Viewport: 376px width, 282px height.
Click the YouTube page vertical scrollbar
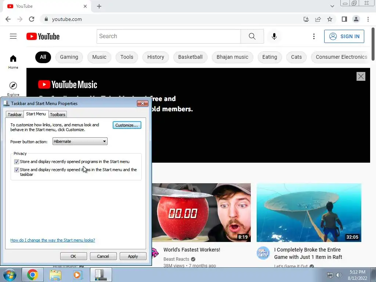[x=373, y=44]
